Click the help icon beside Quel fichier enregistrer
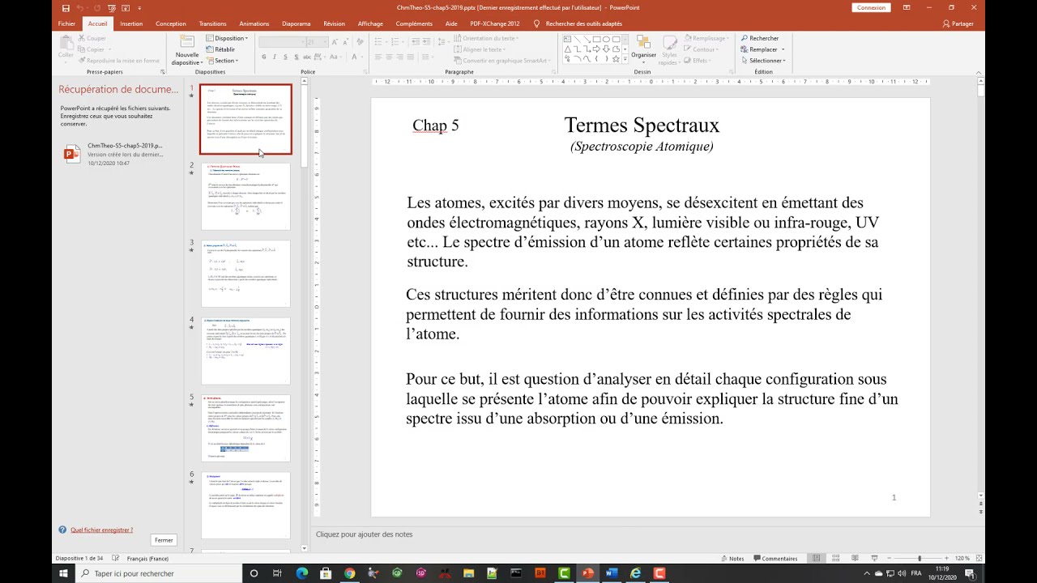This screenshot has width=1037, height=583. (62, 530)
